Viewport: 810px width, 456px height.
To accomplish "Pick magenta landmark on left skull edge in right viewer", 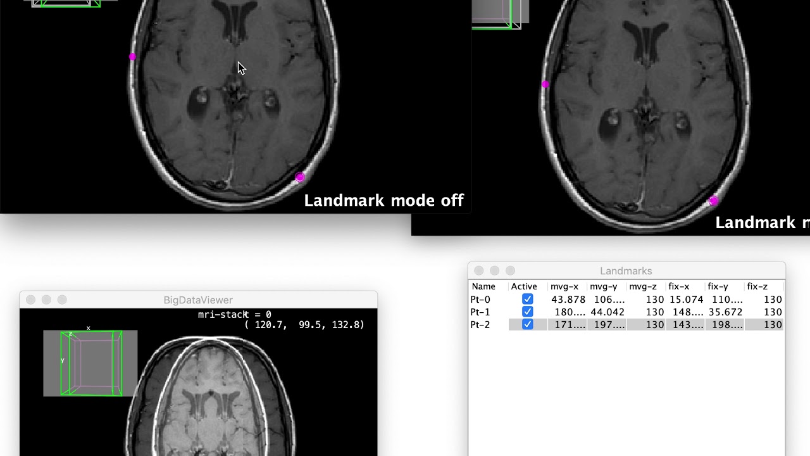I will (545, 84).
